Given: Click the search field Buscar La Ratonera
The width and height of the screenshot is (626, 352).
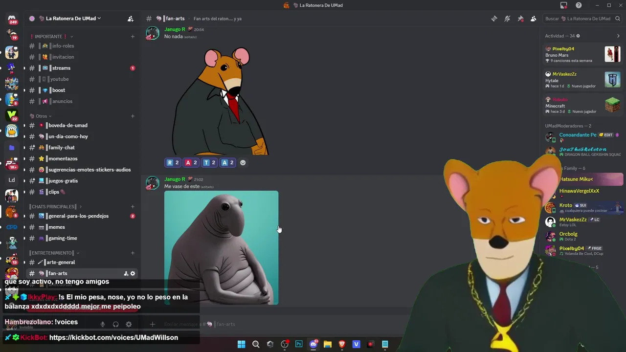Looking at the screenshot, I should [x=582, y=19].
